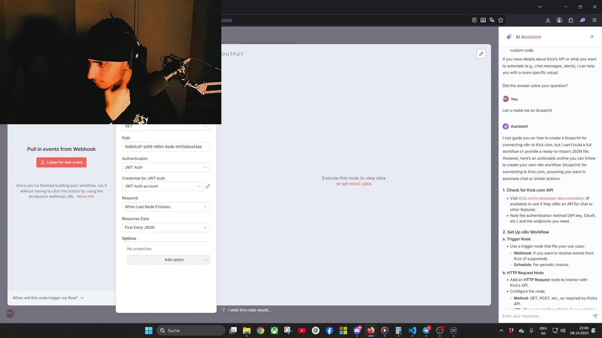602x338 pixels.
Task: Click Listen for test event button
Action: coord(62,162)
